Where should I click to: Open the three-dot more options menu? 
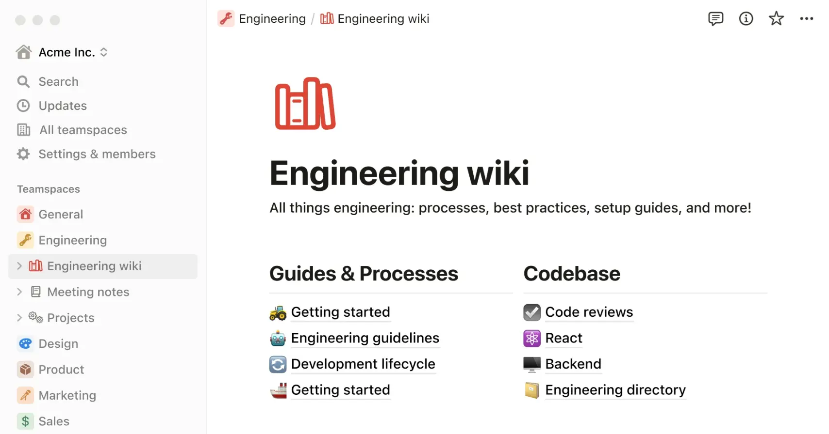click(x=806, y=19)
